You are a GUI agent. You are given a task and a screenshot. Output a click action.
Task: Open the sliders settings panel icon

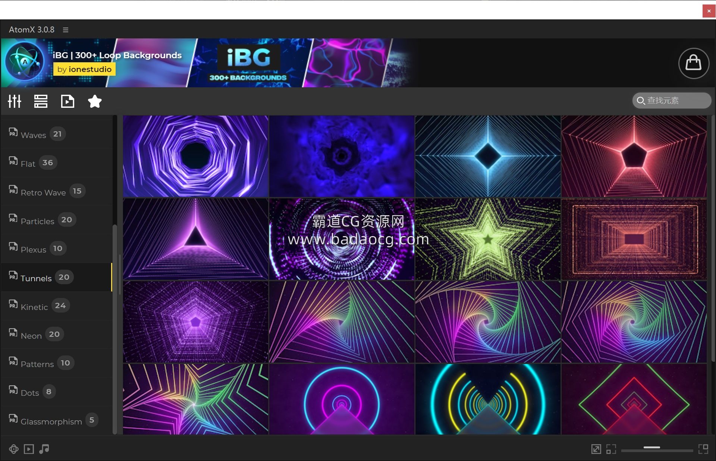15,101
